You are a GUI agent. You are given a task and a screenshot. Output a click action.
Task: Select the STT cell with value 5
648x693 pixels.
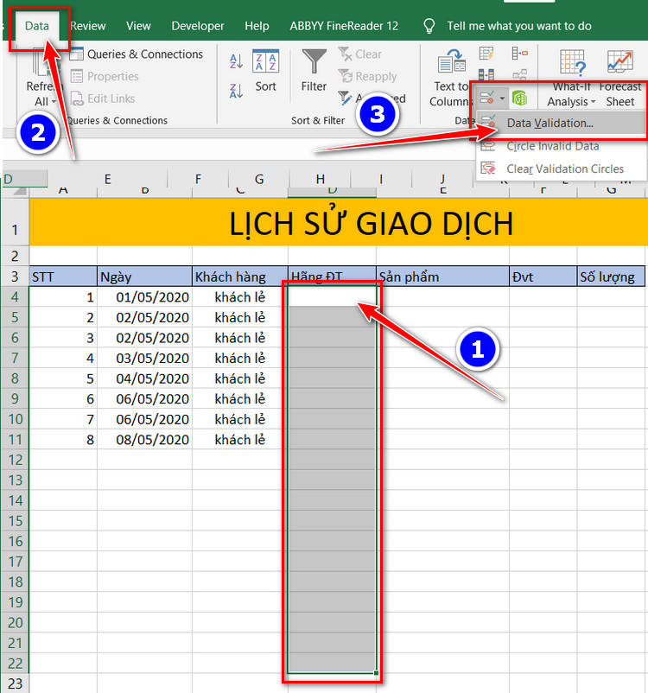[63, 378]
